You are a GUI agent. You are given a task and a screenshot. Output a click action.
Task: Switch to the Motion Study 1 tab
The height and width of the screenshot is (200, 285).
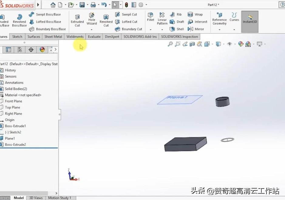[60, 198]
